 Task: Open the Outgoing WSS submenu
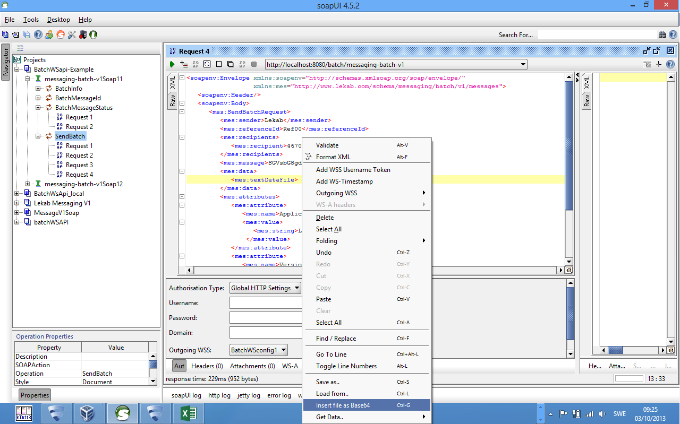click(x=367, y=193)
